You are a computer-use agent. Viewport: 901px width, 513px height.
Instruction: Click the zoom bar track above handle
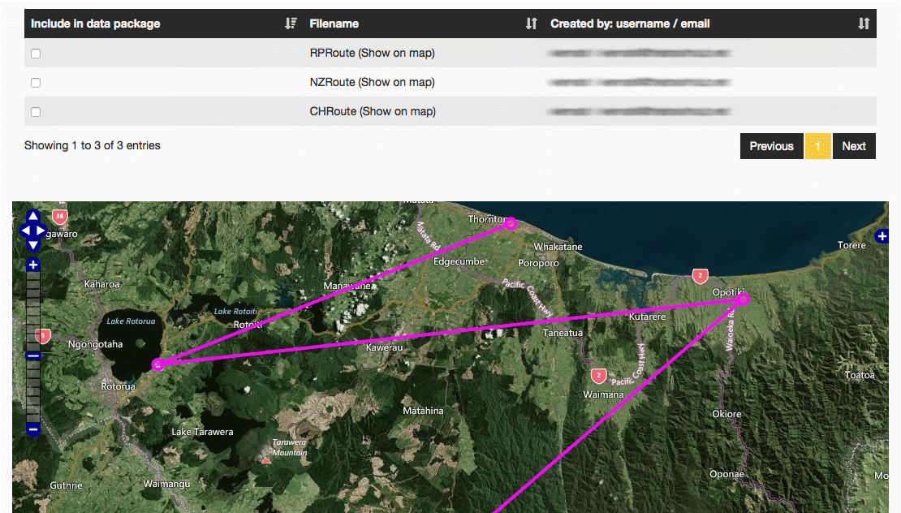tap(33, 310)
